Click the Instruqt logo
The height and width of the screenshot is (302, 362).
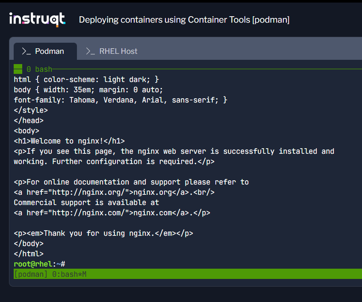[37, 19]
